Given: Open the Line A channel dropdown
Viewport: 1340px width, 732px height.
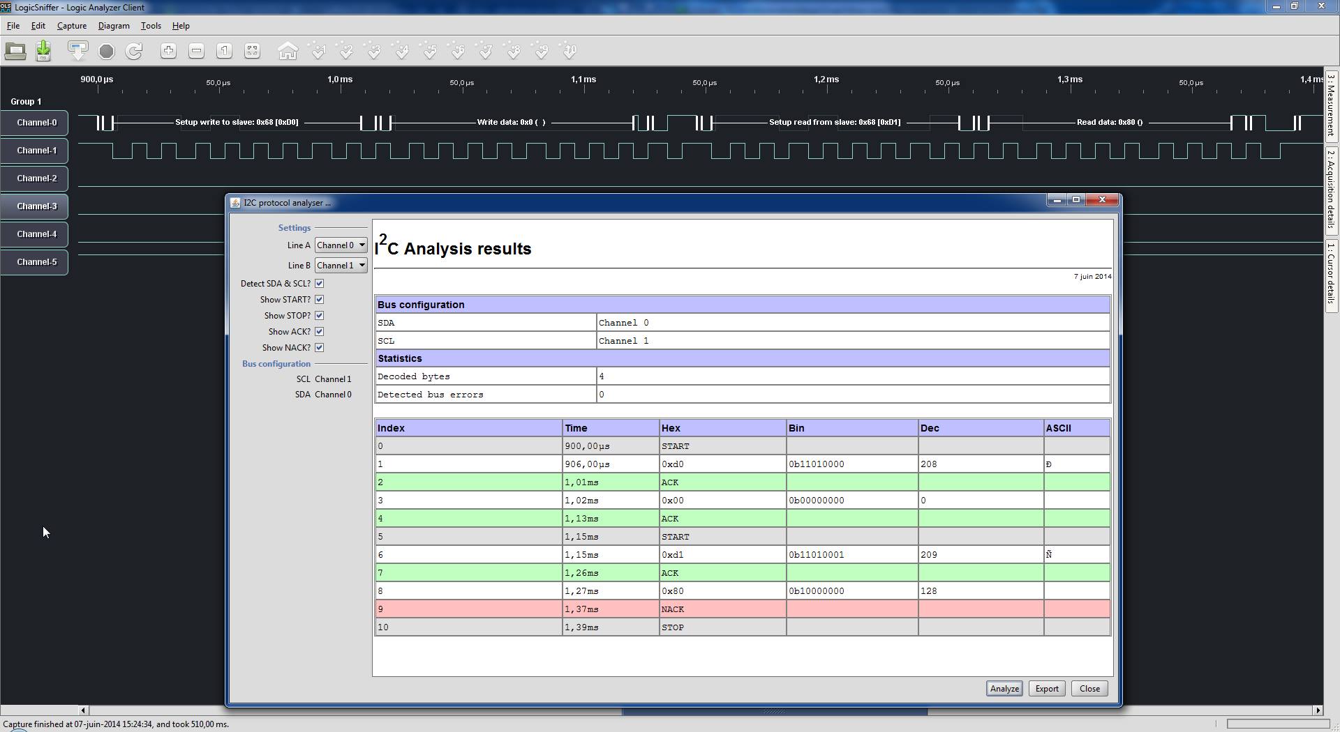Looking at the screenshot, I should tap(341, 245).
